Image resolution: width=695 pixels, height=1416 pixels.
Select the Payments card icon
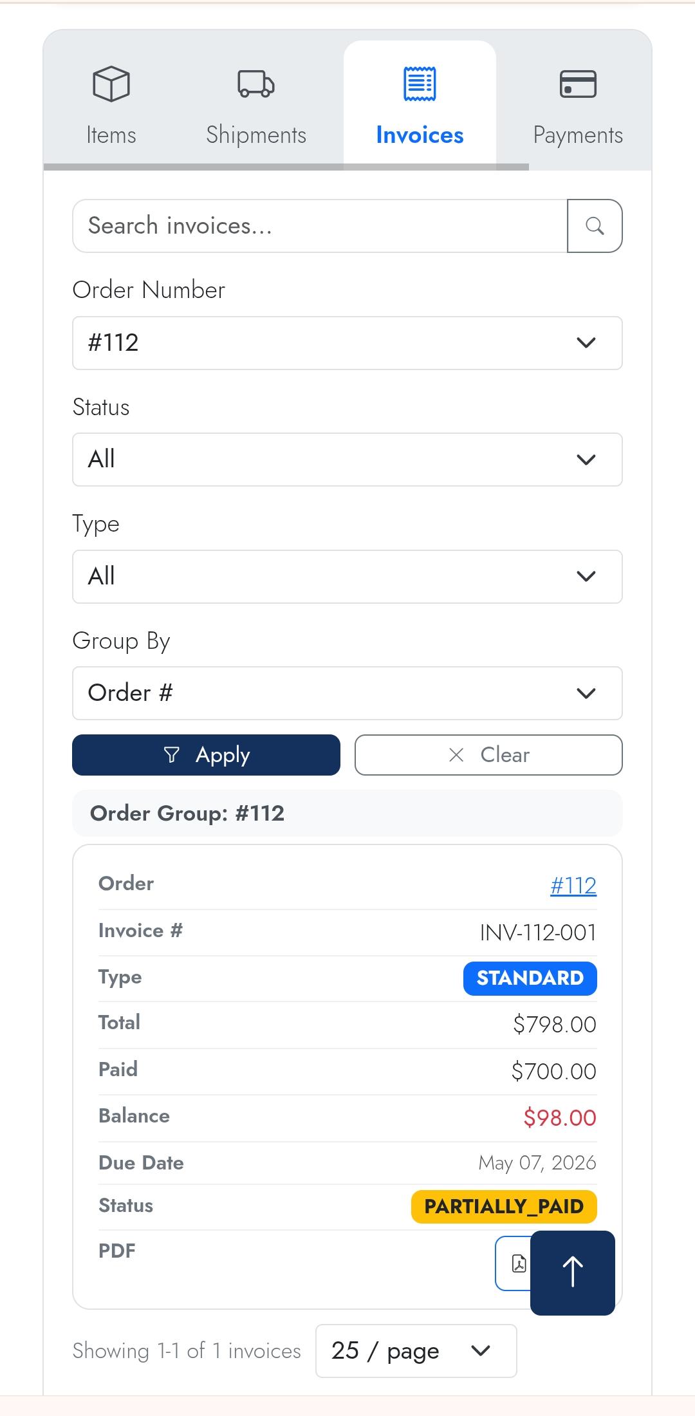(577, 83)
